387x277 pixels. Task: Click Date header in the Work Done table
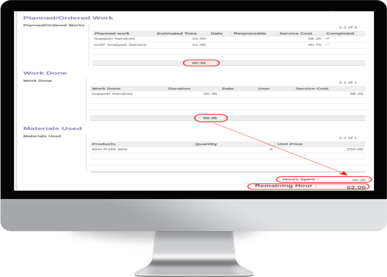pos(228,88)
